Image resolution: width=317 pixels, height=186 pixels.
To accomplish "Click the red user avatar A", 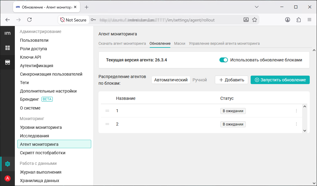I will tap(8, 178).
